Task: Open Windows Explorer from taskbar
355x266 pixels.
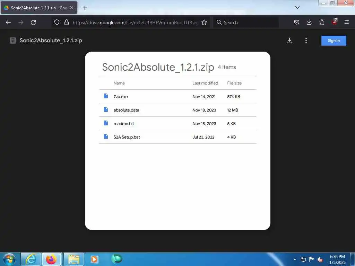Action: (74, 259)
